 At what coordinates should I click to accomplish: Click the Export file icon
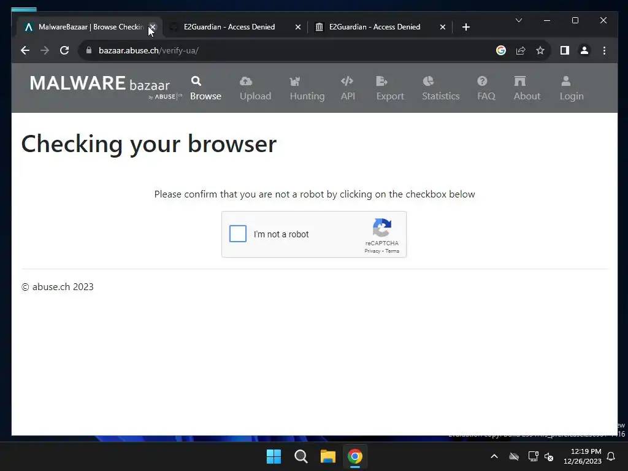pyautogui.click(x=381, y=82)
